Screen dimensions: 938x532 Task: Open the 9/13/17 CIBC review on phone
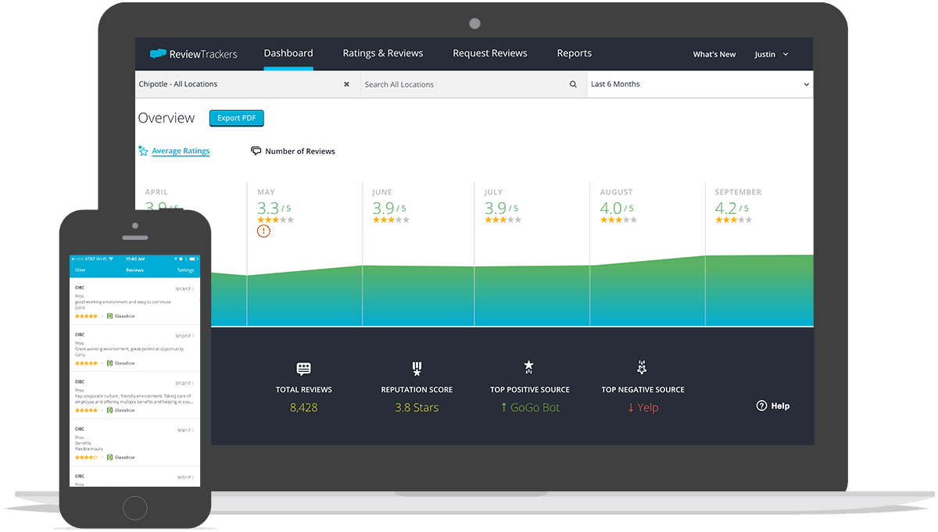134,302
